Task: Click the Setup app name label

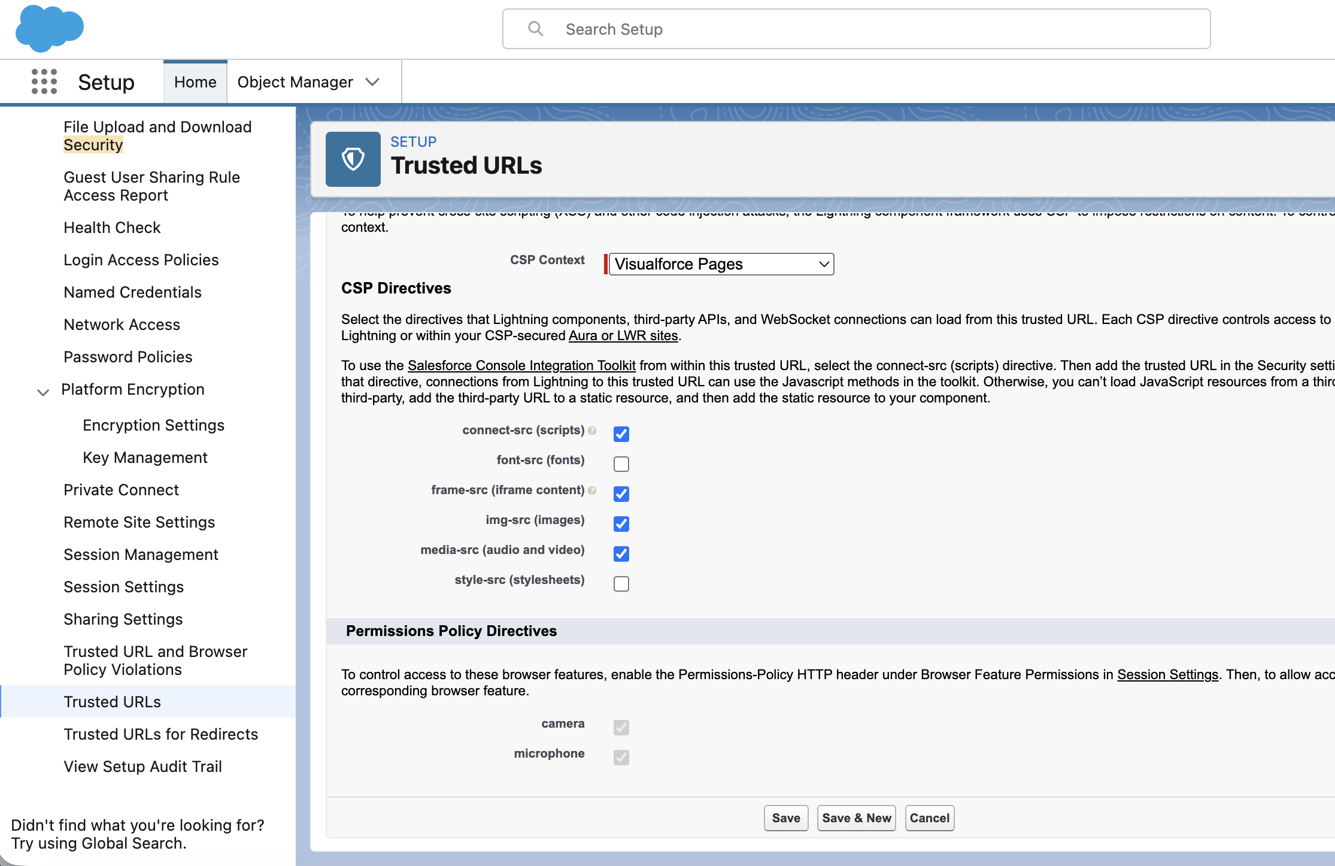Action: coord(107,82)
